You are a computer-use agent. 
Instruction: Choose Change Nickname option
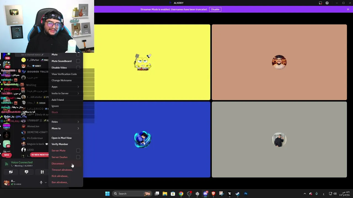(x=61, y=81)
